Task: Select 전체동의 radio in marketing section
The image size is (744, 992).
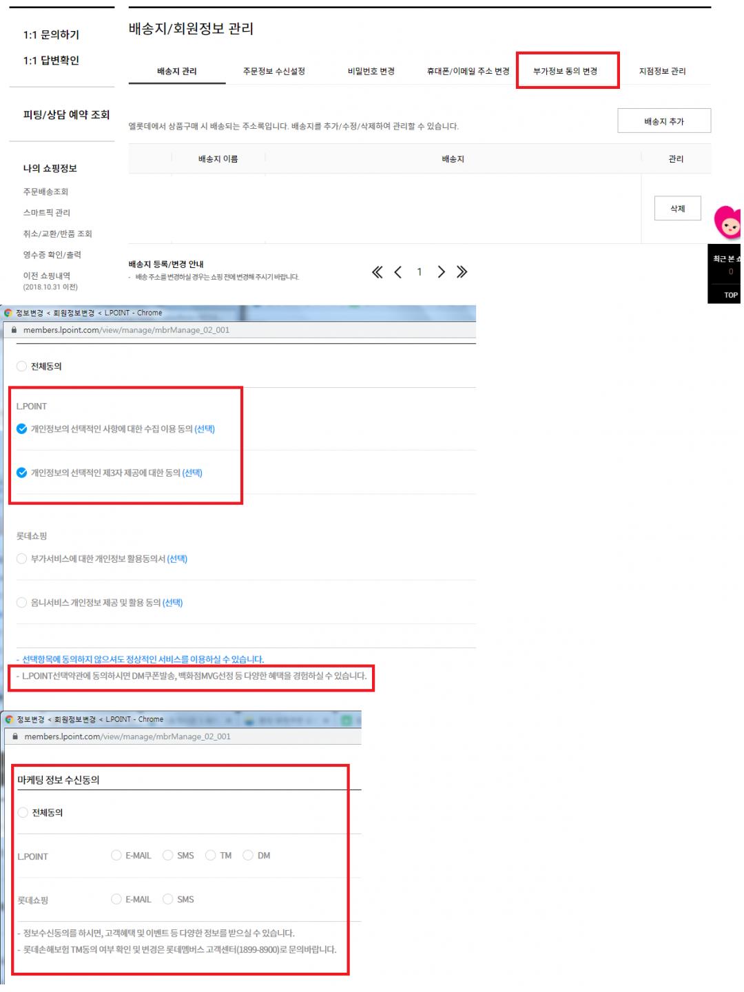Action: 23,813
